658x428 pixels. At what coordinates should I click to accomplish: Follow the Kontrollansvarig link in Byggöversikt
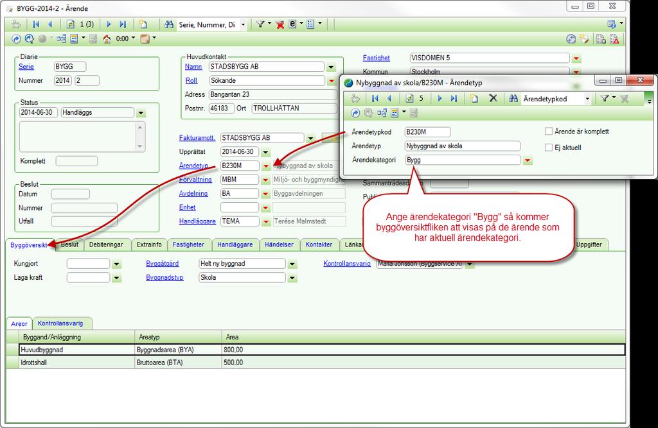pyautogui.click(x=347, y=263)
